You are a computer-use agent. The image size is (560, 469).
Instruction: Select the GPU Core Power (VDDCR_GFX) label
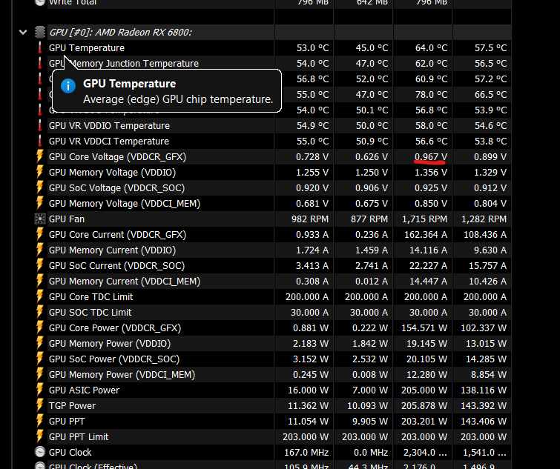click(x=115, y=327)
